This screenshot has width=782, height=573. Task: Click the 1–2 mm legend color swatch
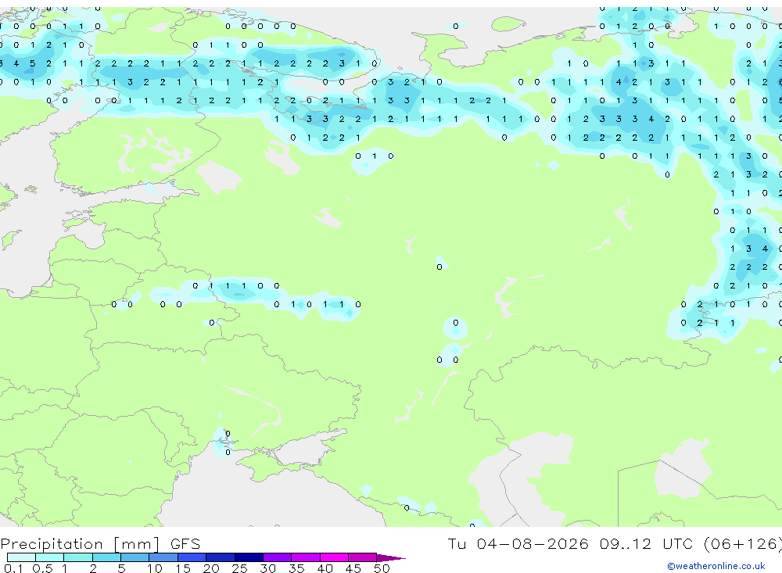pyautogui.click(x=77, y=557)
